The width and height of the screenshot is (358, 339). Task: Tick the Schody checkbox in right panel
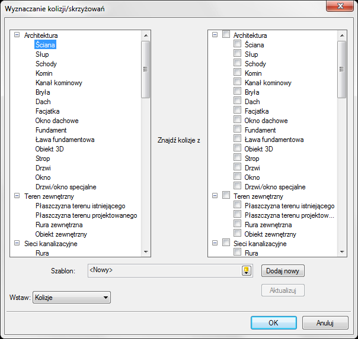(x=238, y=63)
